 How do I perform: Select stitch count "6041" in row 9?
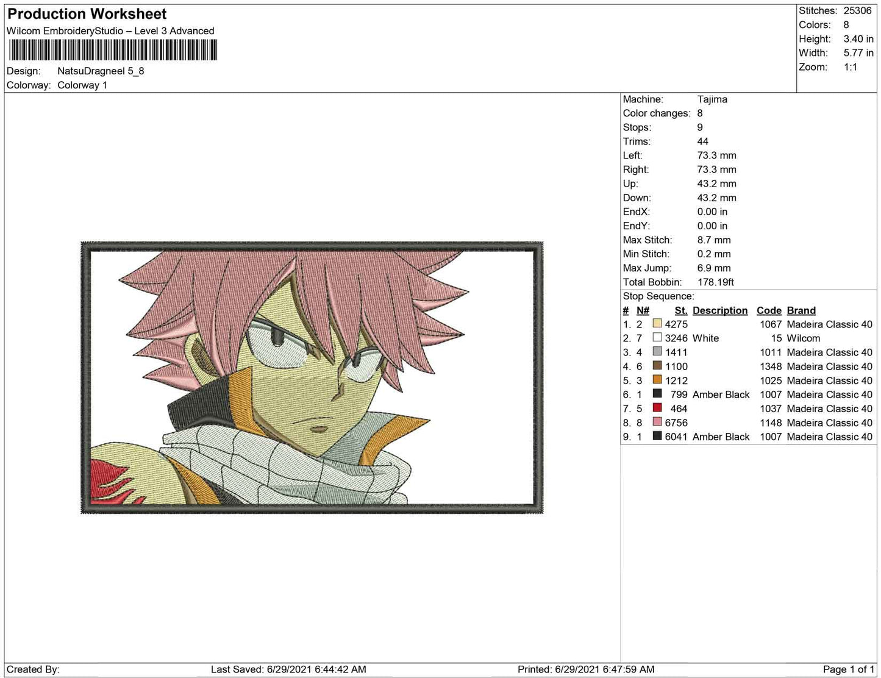pos(676,437)
